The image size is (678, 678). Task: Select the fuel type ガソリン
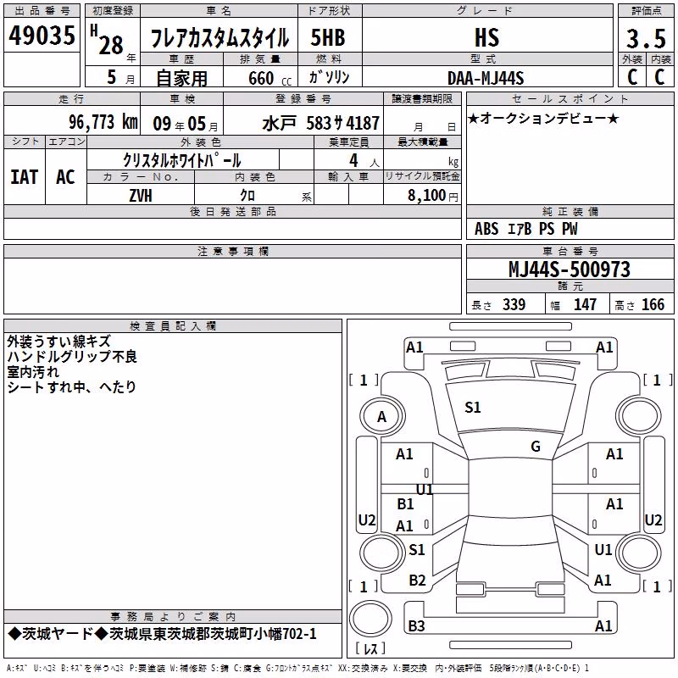pyautogui.click(x=329, y=77)
